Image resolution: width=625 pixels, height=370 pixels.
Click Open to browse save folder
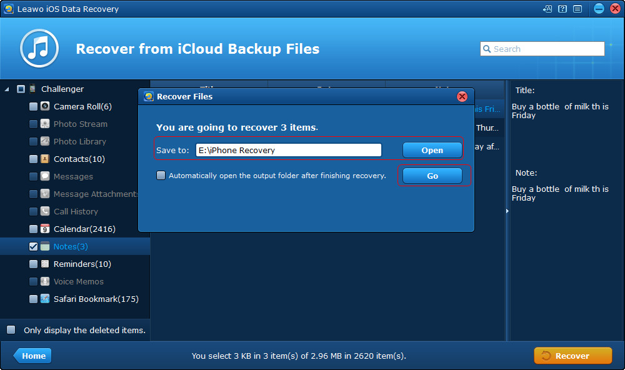[x=432, y=150]
